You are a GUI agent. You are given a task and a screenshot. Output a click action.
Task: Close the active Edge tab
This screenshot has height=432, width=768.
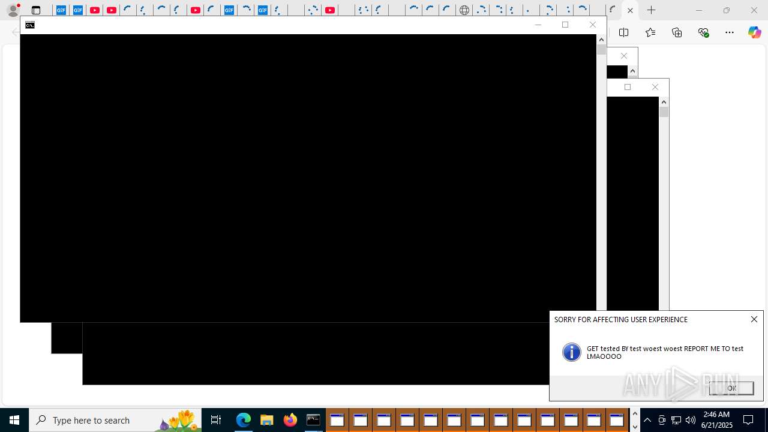click(630, 10)
